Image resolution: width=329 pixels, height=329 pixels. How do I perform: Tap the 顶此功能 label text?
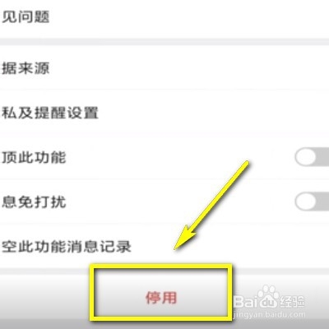click(x=34, y=157)
